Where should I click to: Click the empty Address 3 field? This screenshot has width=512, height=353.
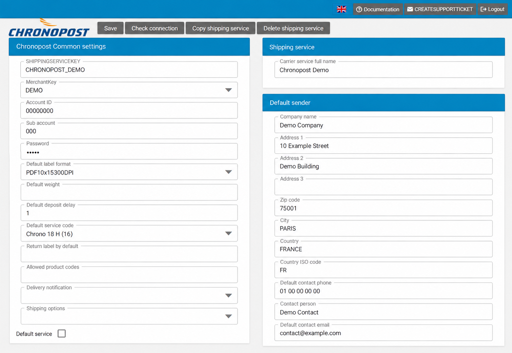(383, 187)
